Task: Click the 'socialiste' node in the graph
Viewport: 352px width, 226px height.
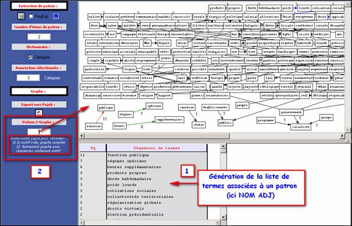Action: click(x=300, y=127)
